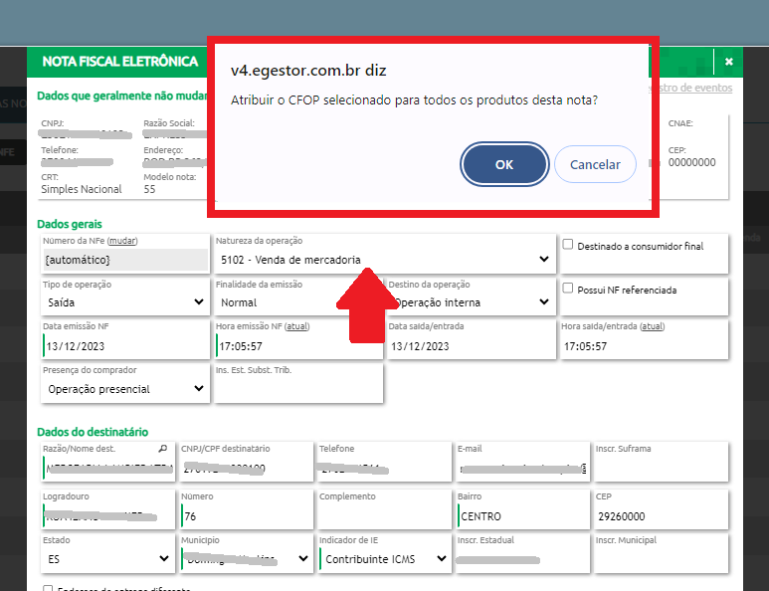Open the Presença do comprador dropdown
The image size is (769, 591).
tap(125, 389)
